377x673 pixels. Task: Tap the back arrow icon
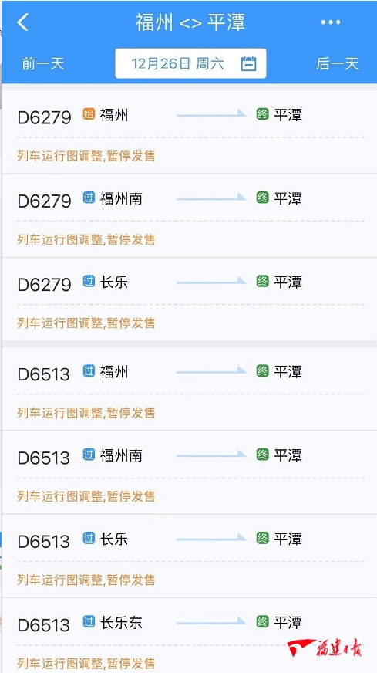point(22,22)
